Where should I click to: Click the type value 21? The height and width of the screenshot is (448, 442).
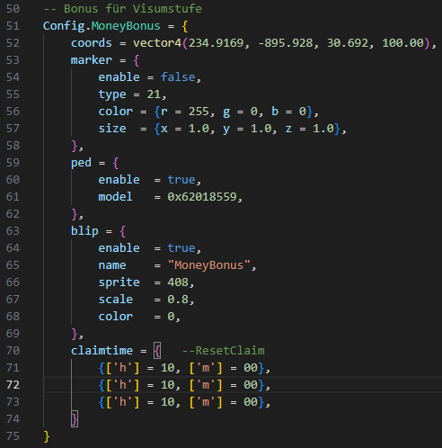click(x=154, y=94)
